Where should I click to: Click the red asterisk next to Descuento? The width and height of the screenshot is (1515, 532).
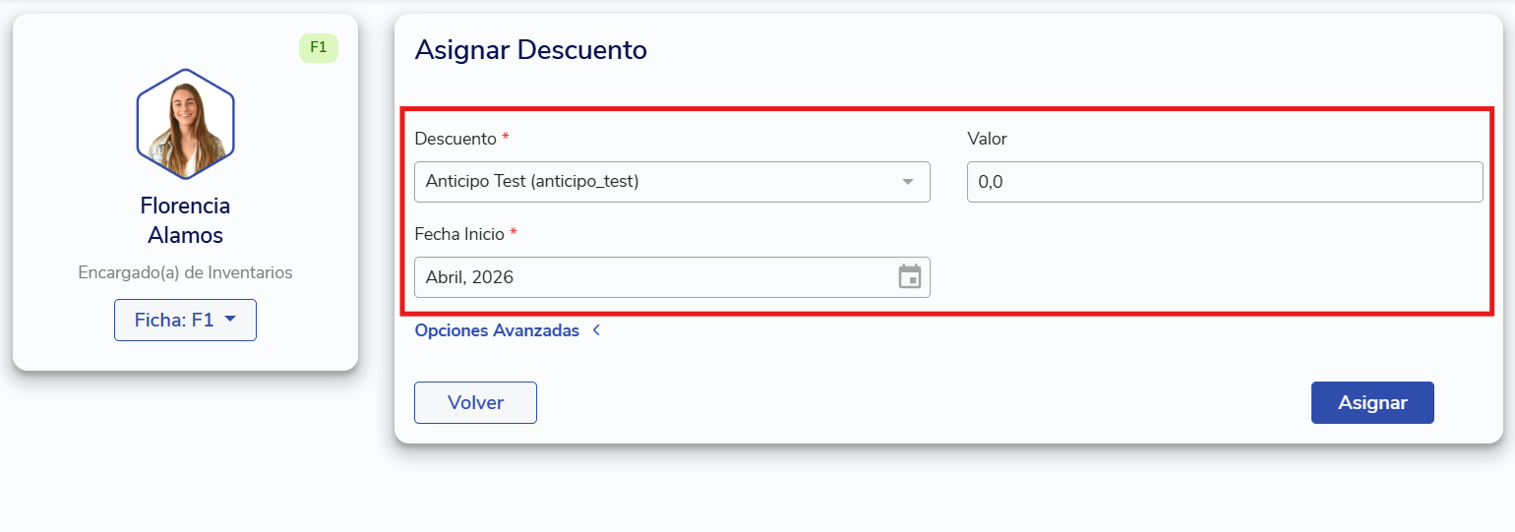[506, 138]
